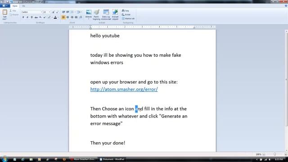This screenshot has height=162, width=288.
Task: Click the zoom slider handle
Action: pos(275,154)
